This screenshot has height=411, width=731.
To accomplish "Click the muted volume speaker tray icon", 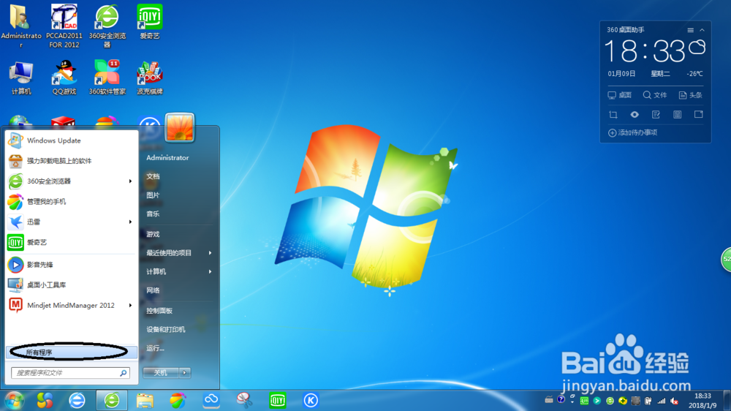I will coord(674,401).
